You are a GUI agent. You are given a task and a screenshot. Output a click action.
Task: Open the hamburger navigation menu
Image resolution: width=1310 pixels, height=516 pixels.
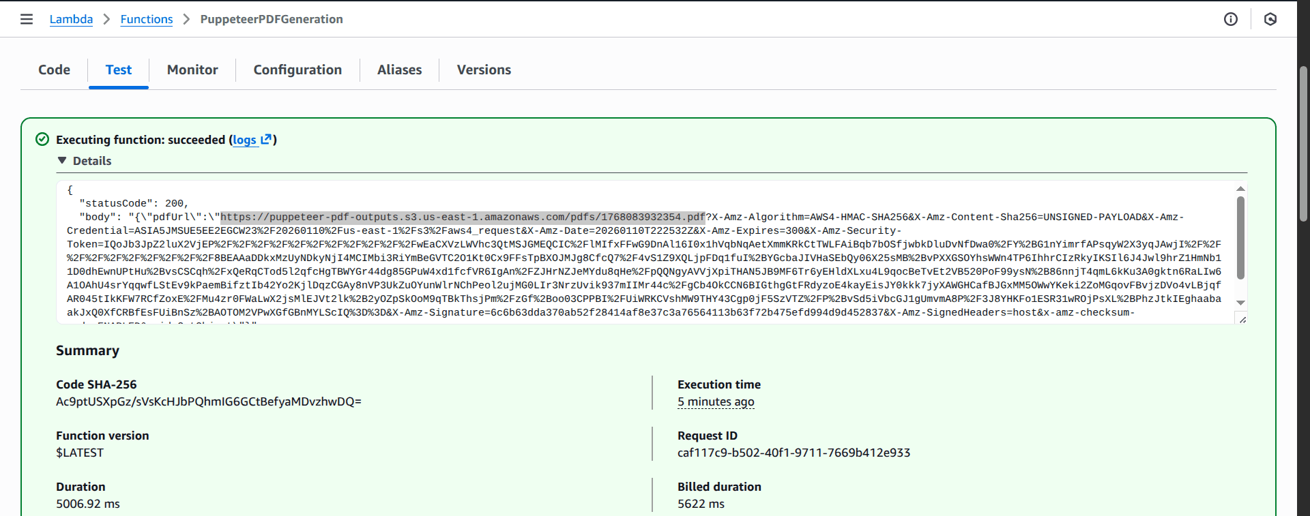click(27, 19)
